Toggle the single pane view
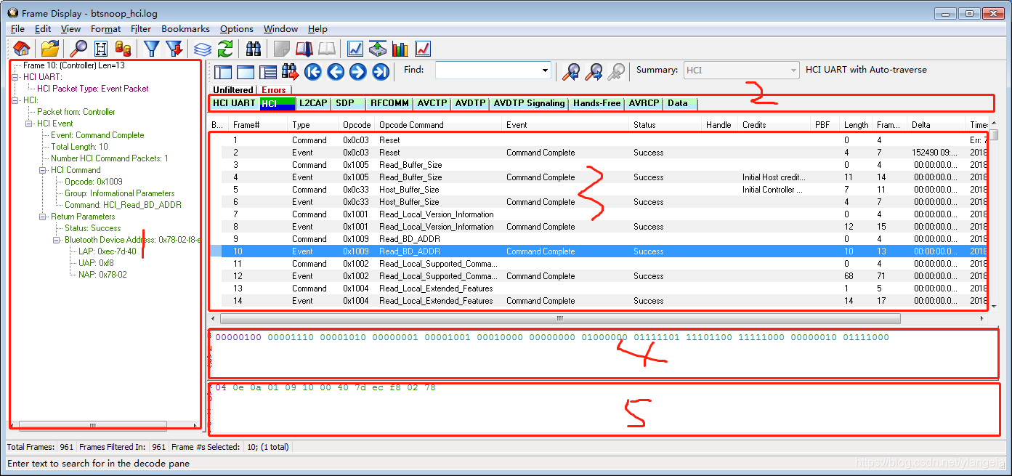 (x=247, y=71)
